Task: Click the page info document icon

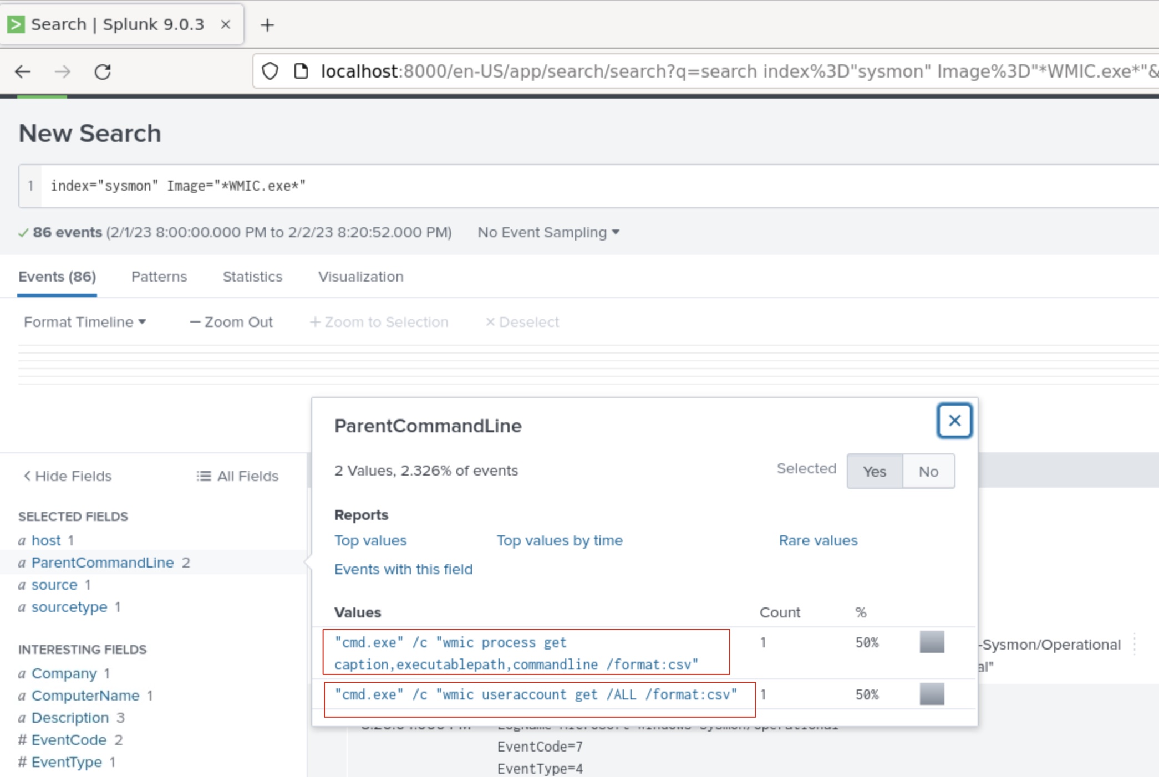Action: pos(301,71)
